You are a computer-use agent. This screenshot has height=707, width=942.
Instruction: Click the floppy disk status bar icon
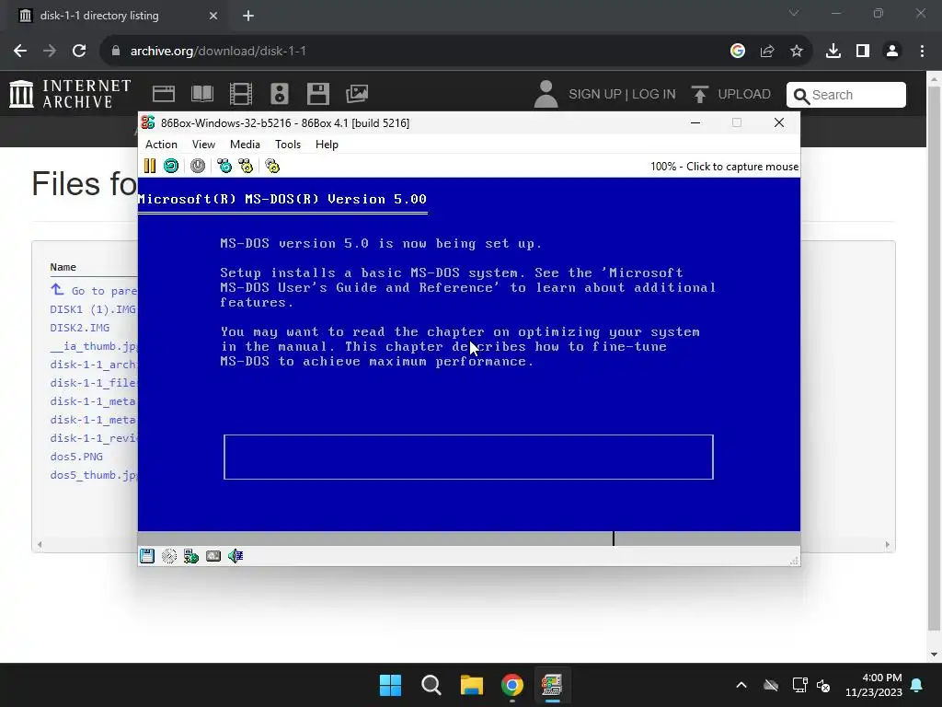147,556
